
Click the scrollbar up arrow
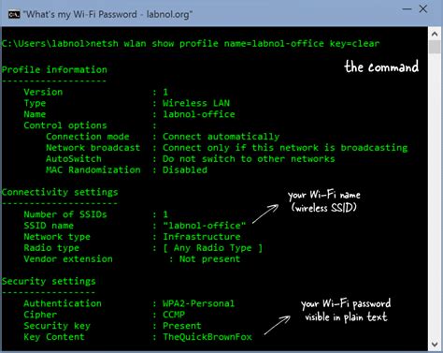(x=435, y=34)
